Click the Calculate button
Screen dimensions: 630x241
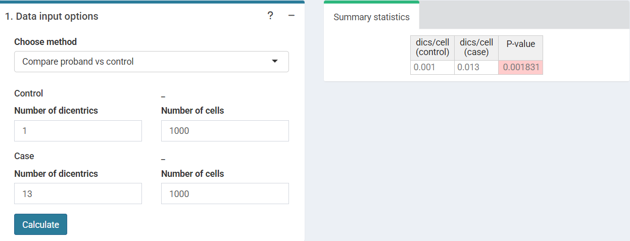pyautogui.click(x=40, y=224)
